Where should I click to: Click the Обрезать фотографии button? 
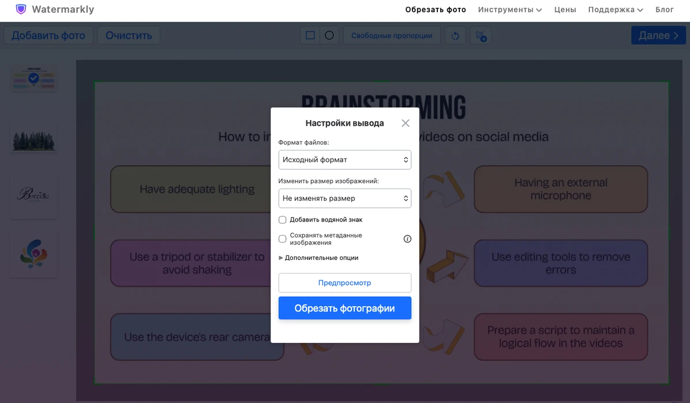344,308
